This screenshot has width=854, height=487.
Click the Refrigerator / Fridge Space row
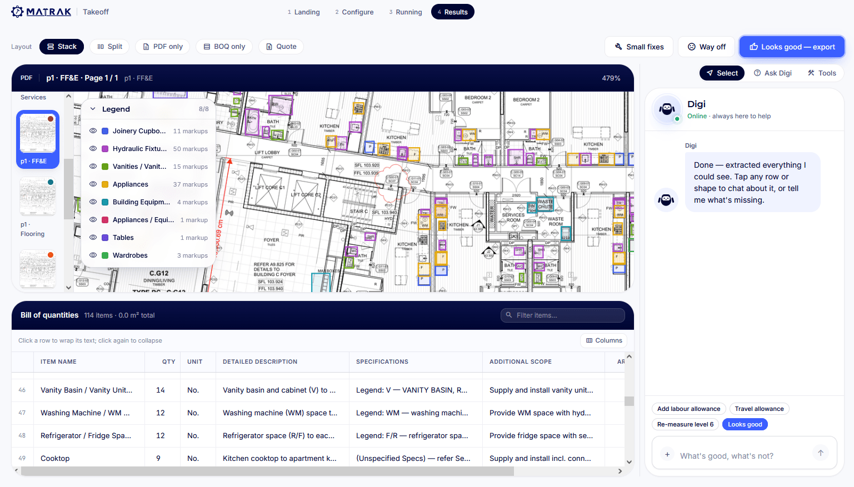click(x=318, y=436)
